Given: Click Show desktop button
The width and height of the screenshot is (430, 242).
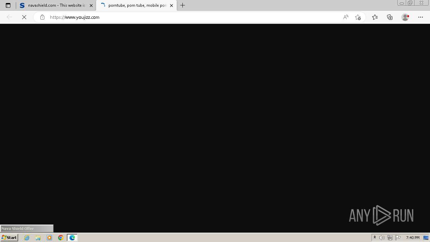Looking at the screenshot, I should click(426, 238).
